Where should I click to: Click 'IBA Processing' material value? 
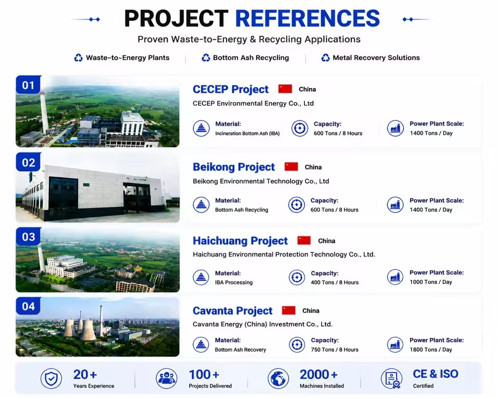coord(234,282)
